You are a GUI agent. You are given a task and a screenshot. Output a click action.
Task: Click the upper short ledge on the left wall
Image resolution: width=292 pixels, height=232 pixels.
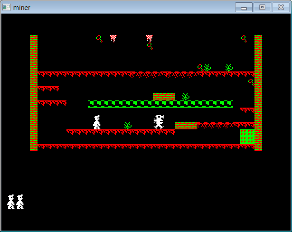(x=48, y=88)
